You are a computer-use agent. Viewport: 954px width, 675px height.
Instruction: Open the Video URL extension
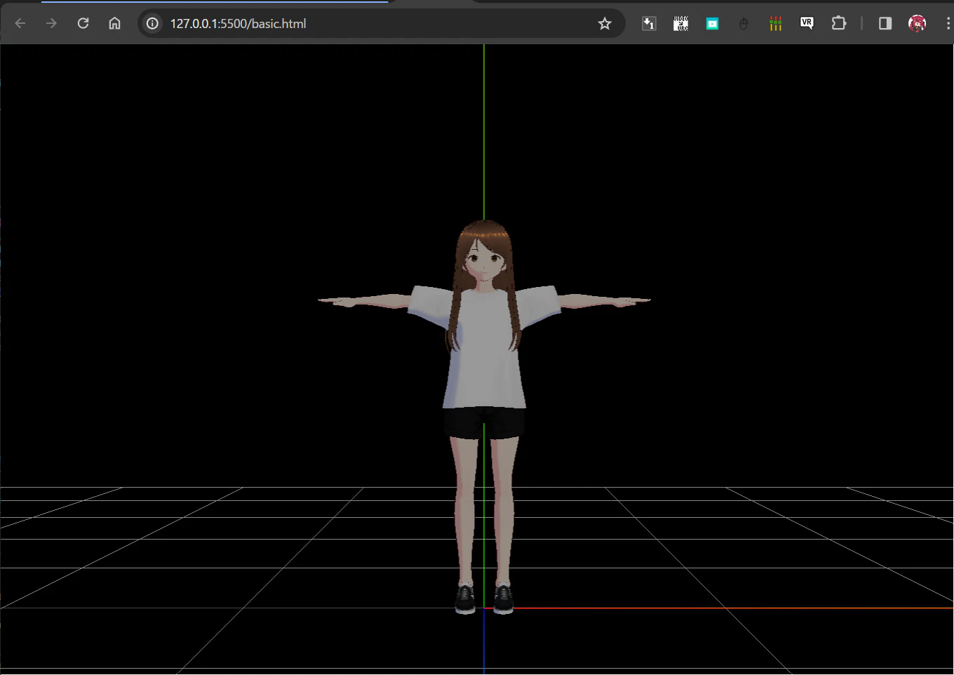680,24
